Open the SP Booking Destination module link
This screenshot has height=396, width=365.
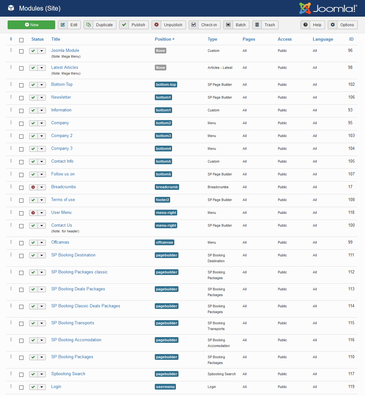[x=73, y=255]
